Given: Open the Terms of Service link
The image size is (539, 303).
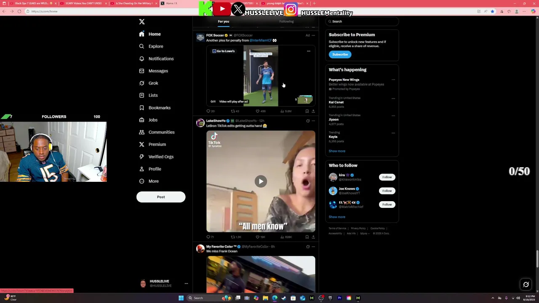Looking at the screenshot, I should (x=337, y=229).
